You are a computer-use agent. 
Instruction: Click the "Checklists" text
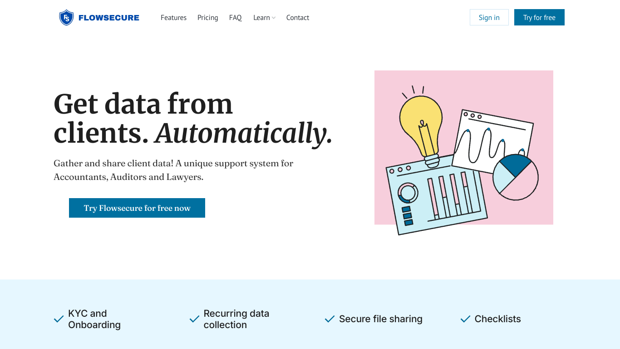pyautogui.click(x=498, y=319)
